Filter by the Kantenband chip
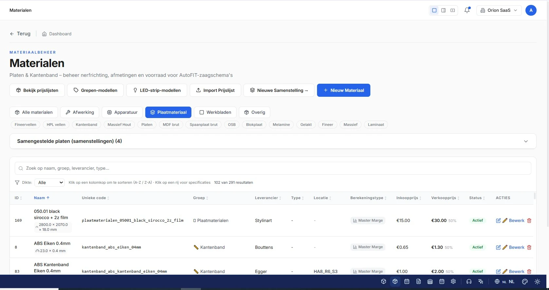 click(x=86, y=125)
